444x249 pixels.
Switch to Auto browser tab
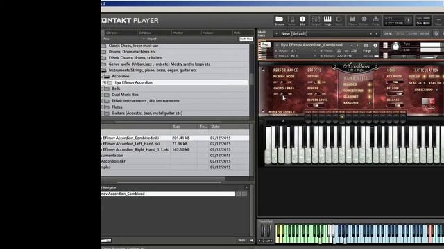(237, 33)
